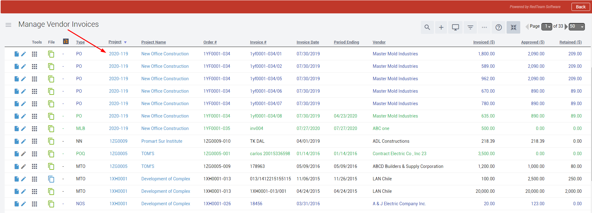Open the Promart Sur Institute project name link
The width and height of the screenshot is (592, 213).
[162, 141]
